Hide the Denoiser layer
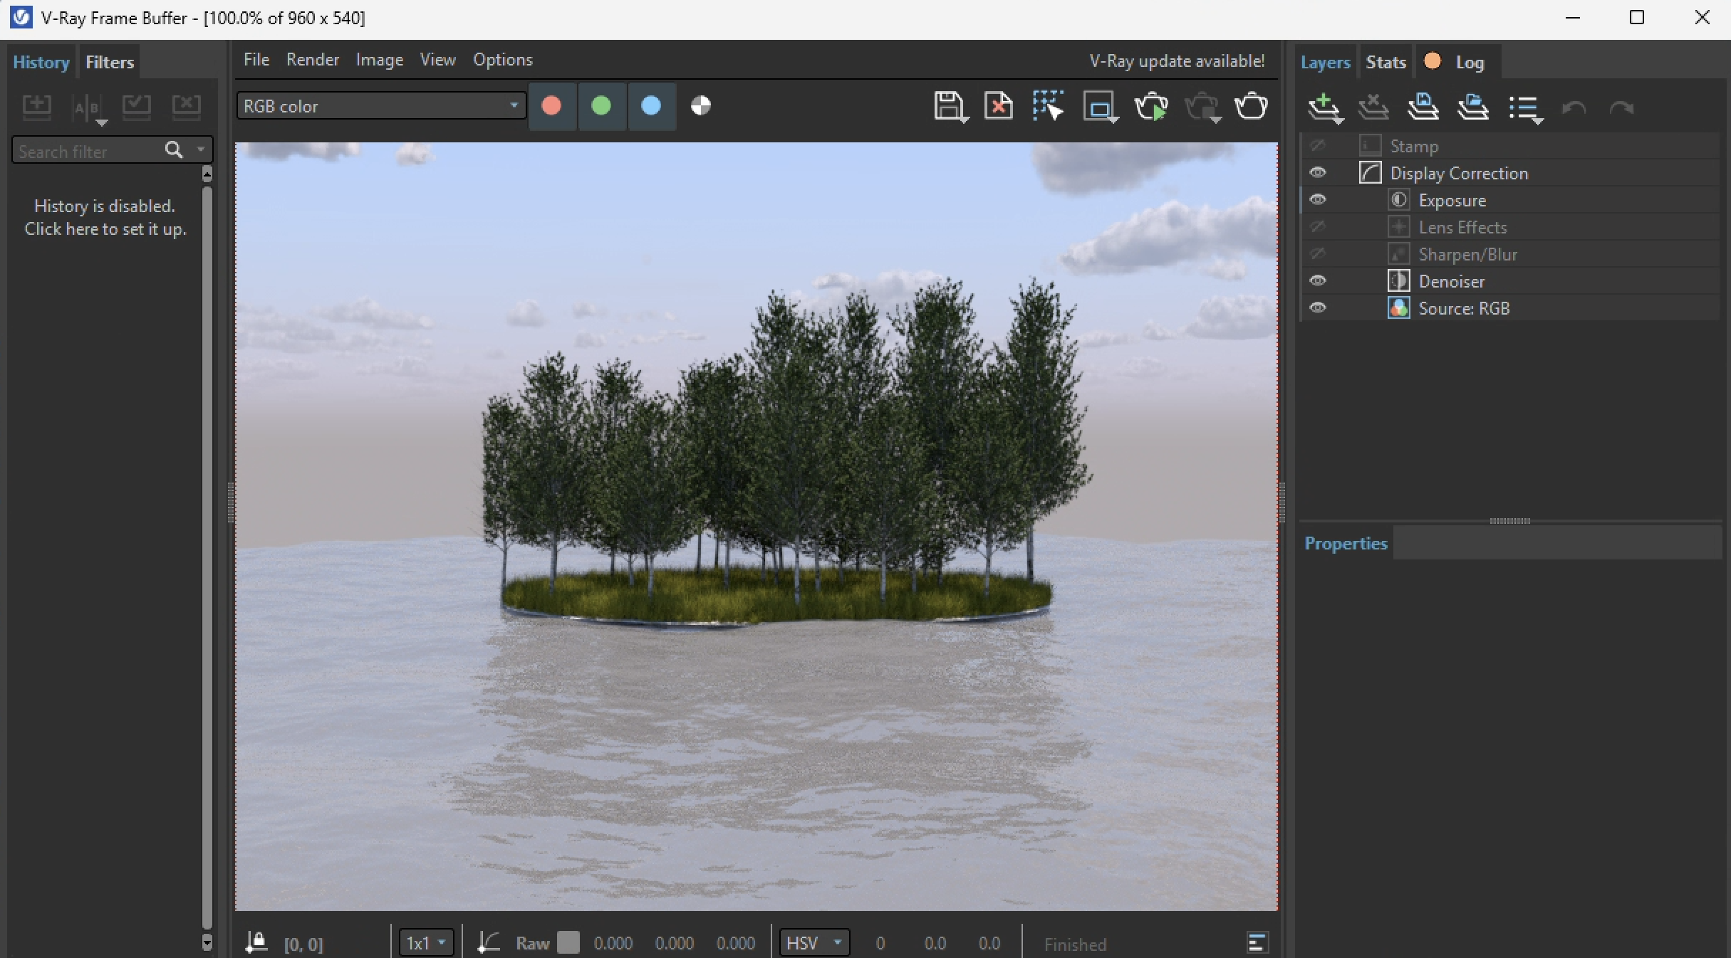Image resolution: width=1731 pixels, height=958 pixels. pyautogui.click(x=1318, y=281)
